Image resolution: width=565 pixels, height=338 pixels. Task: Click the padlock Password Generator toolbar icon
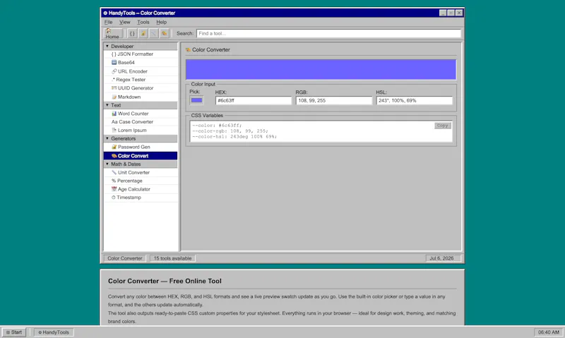point(143,33)
